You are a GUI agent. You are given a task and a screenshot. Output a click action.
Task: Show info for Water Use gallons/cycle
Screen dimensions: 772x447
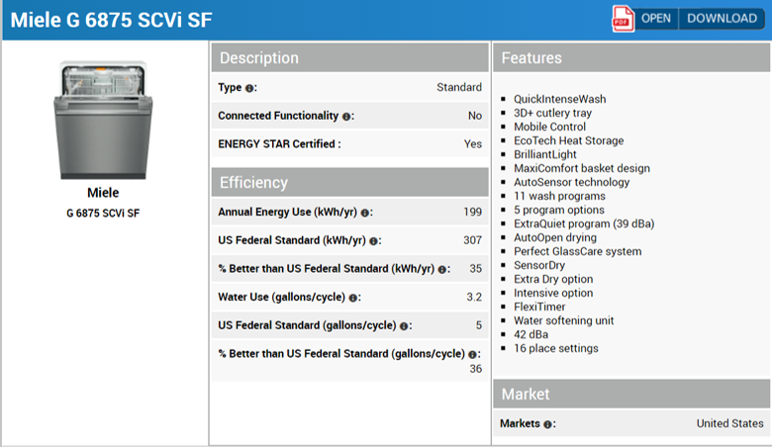[x=353, y=298]
